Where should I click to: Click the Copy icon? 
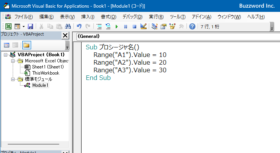(x=50, y=26)
